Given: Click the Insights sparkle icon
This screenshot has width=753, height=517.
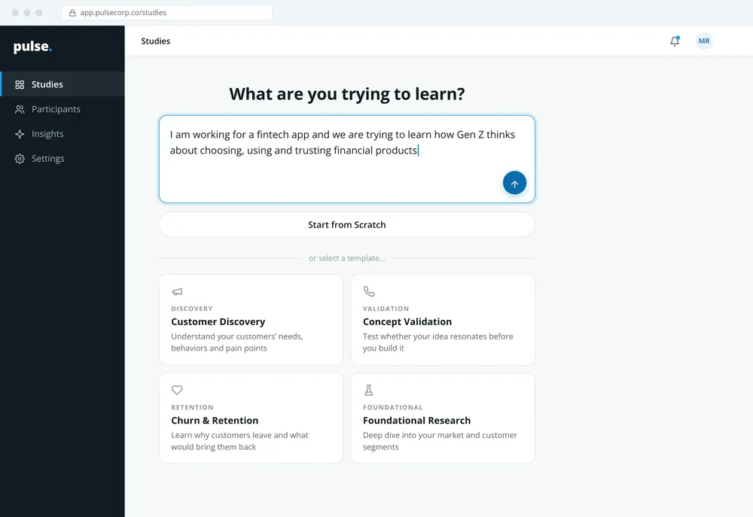Looking at the screenshot, I should [20, 134].
